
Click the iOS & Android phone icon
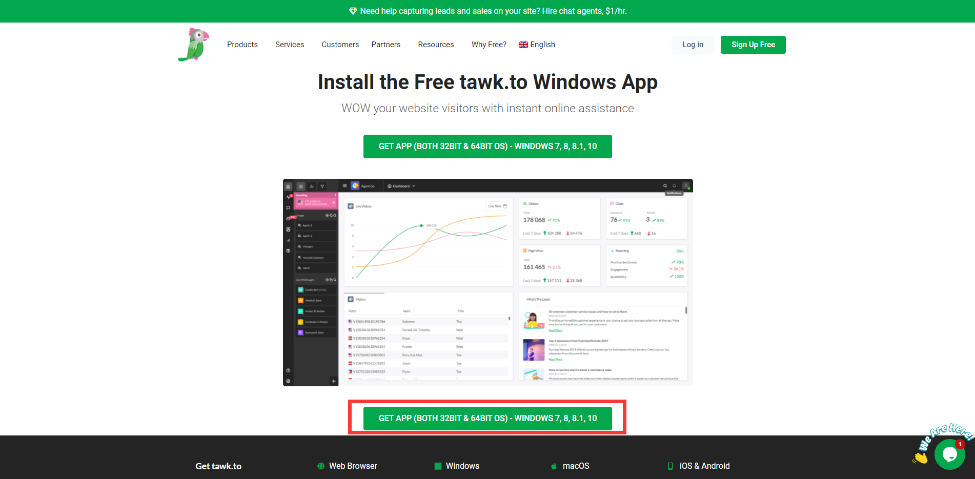click(x=671, y=466)
